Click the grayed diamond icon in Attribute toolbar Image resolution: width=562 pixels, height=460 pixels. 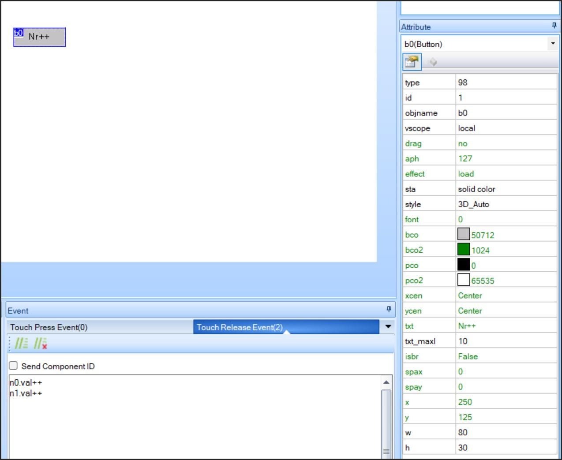[432, 62]
